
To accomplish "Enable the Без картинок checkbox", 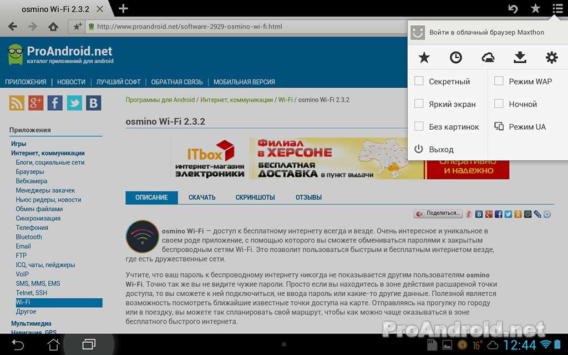I will 419,126.
